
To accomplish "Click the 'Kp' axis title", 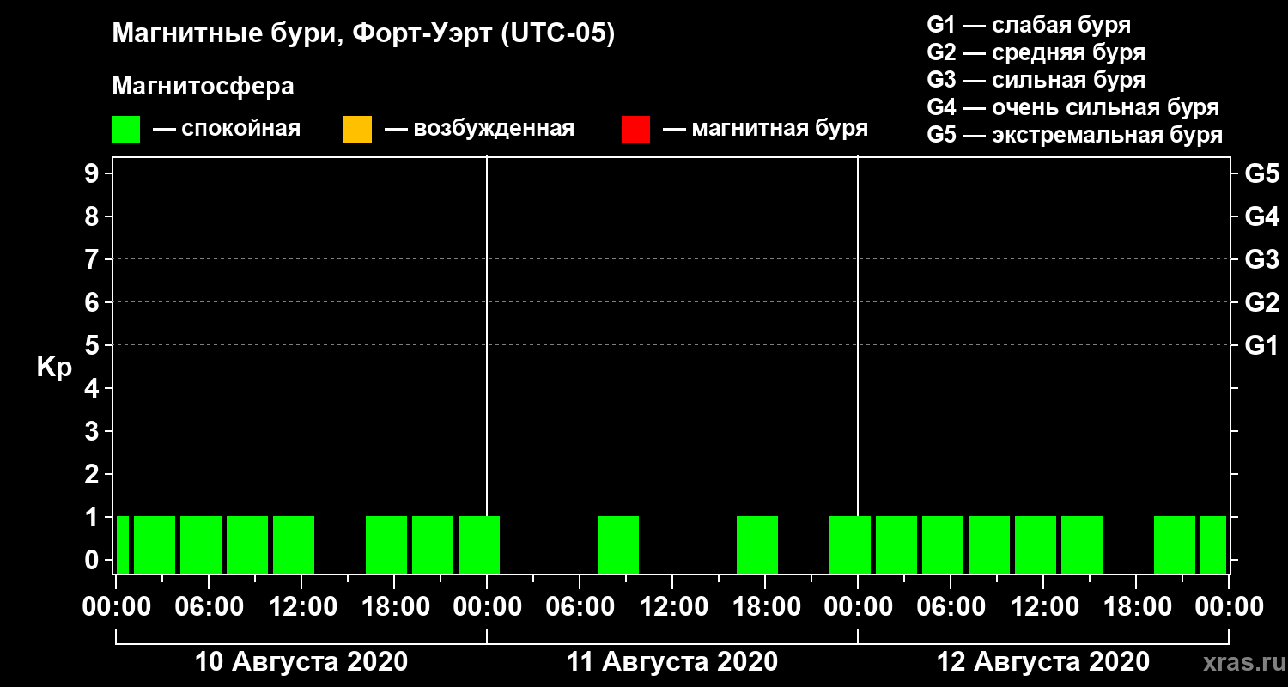I will [54, 368].
